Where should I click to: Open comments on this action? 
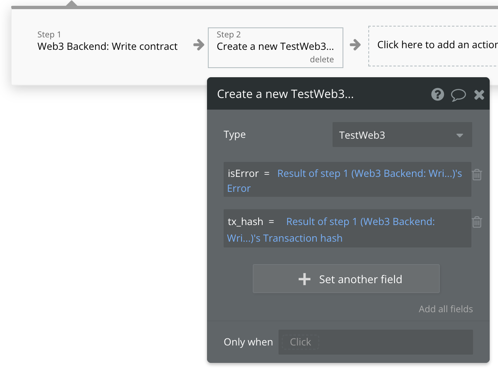[459, 95]
